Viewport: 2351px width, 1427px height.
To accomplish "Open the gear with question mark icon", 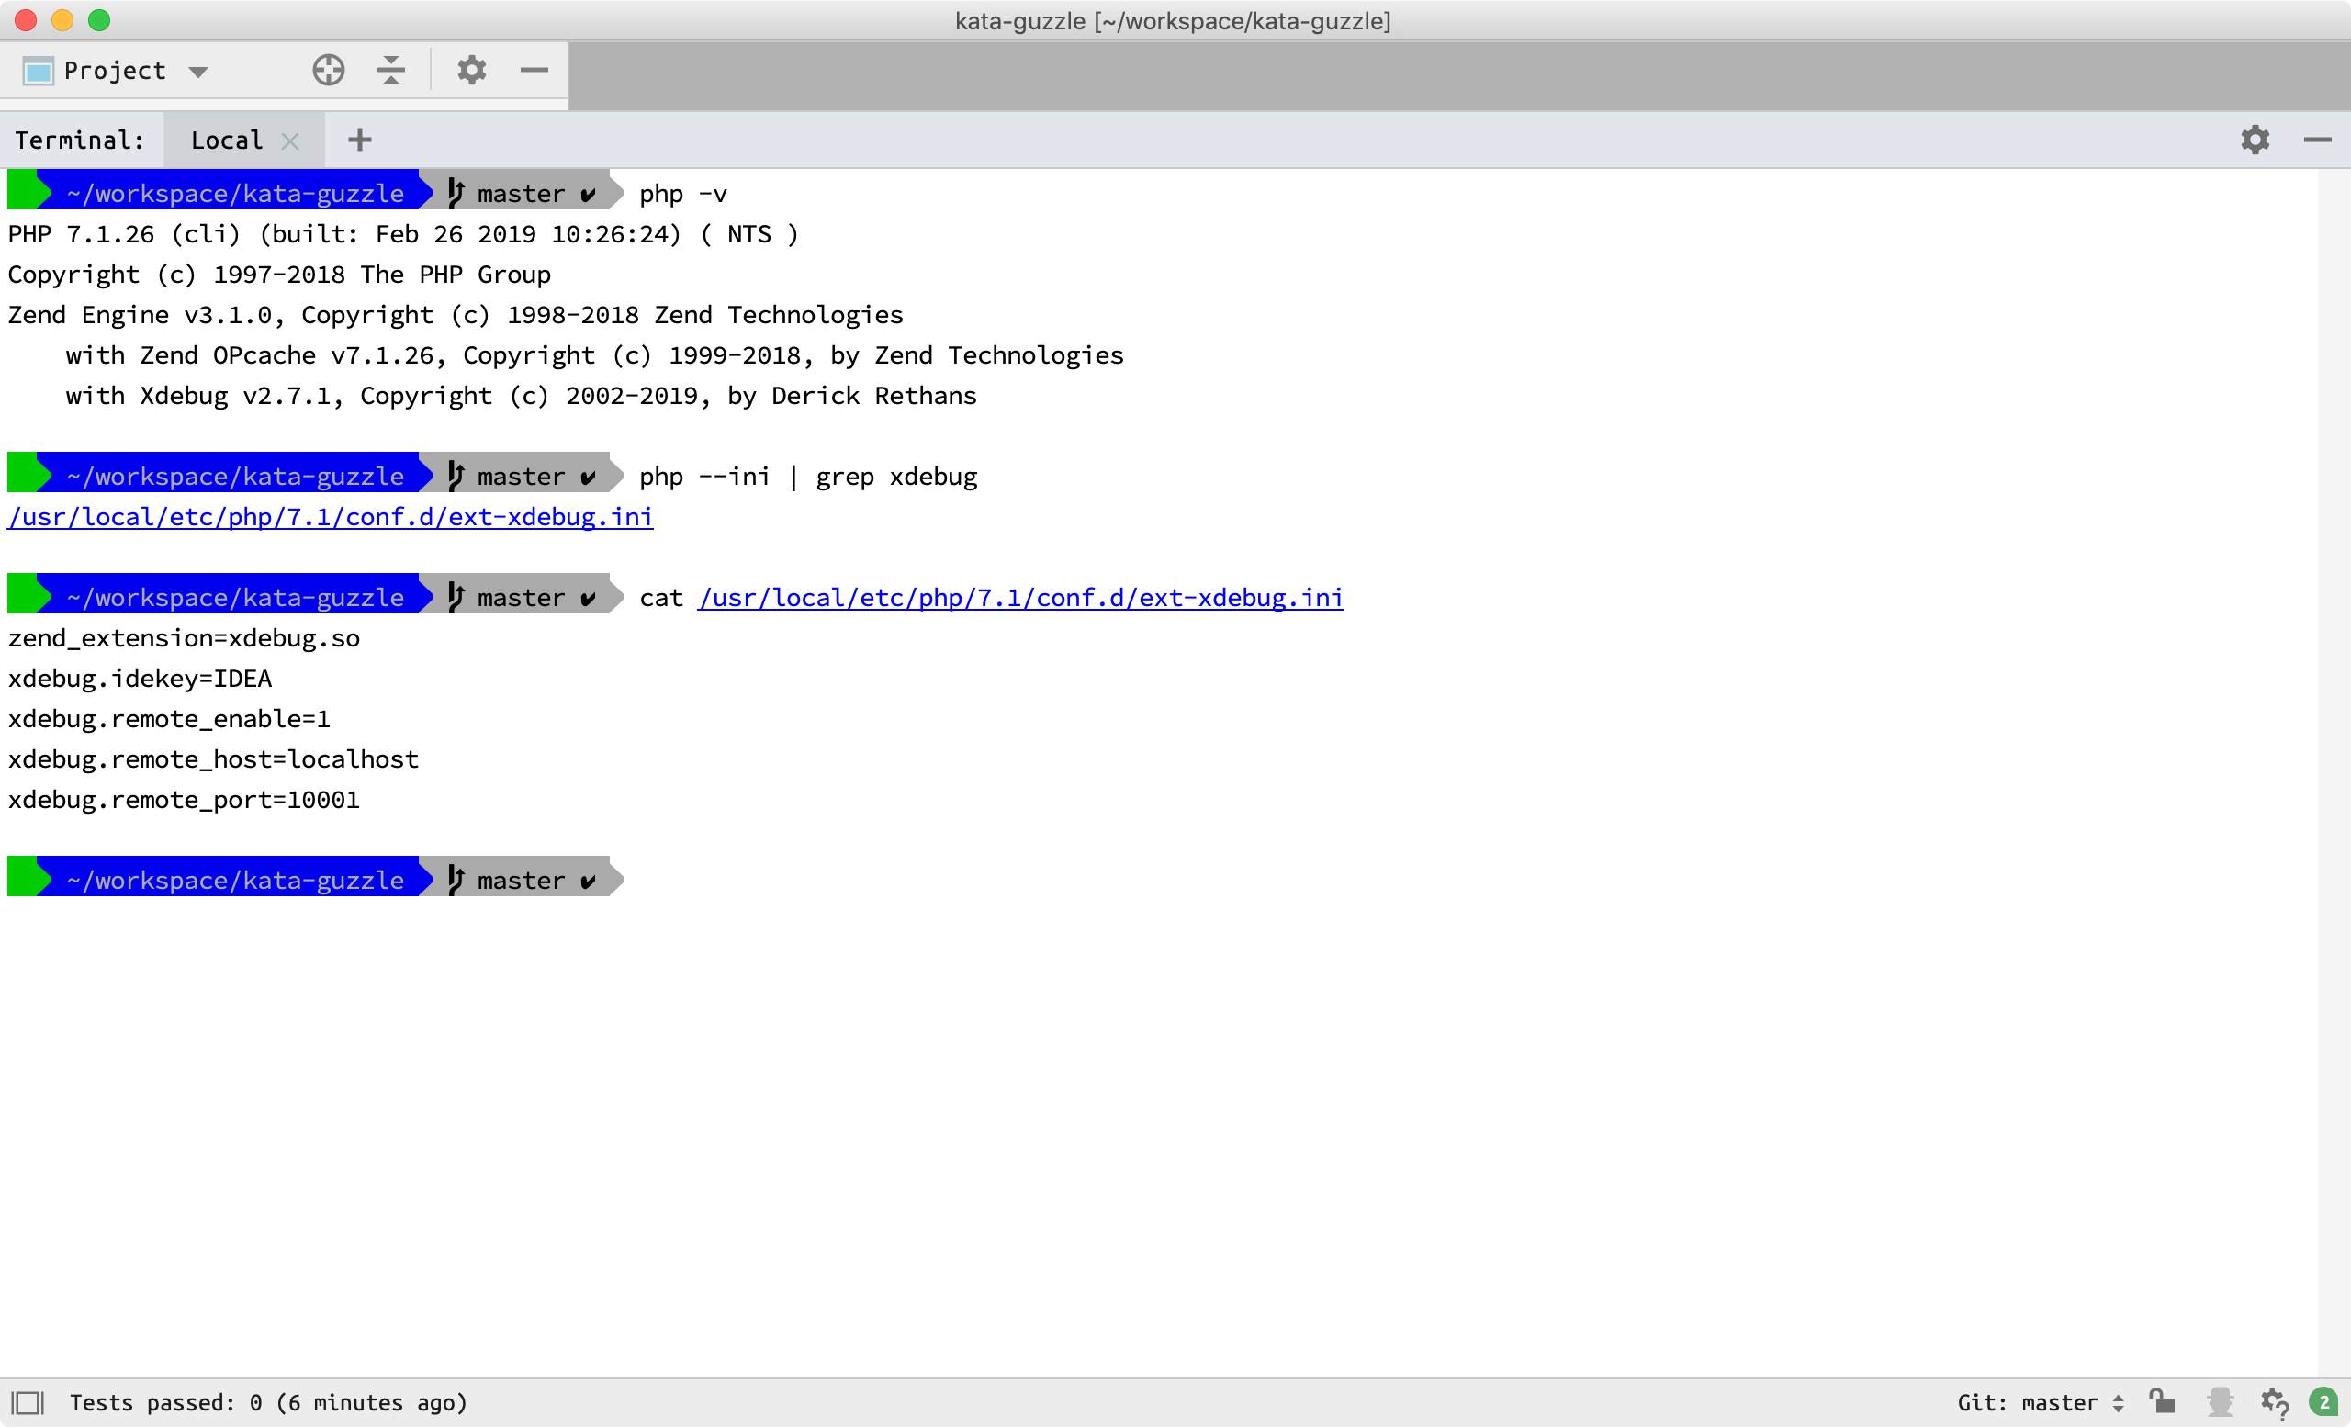I will 2275,1402.
